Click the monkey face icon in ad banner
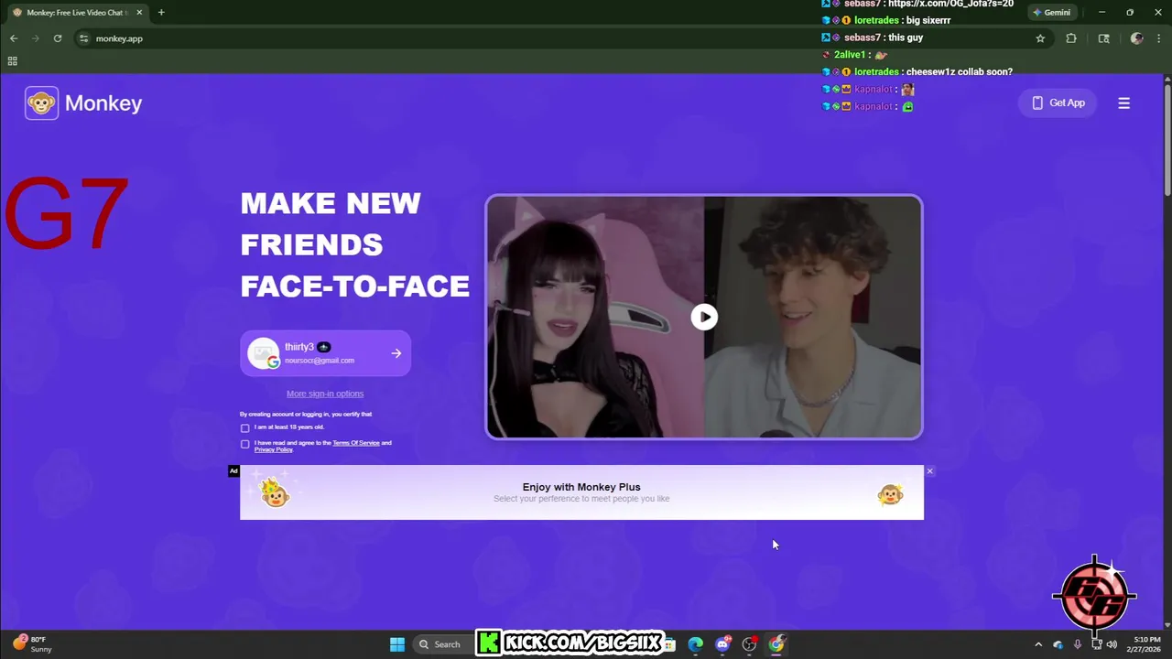 pyautogui.click(x=890, y=495)
